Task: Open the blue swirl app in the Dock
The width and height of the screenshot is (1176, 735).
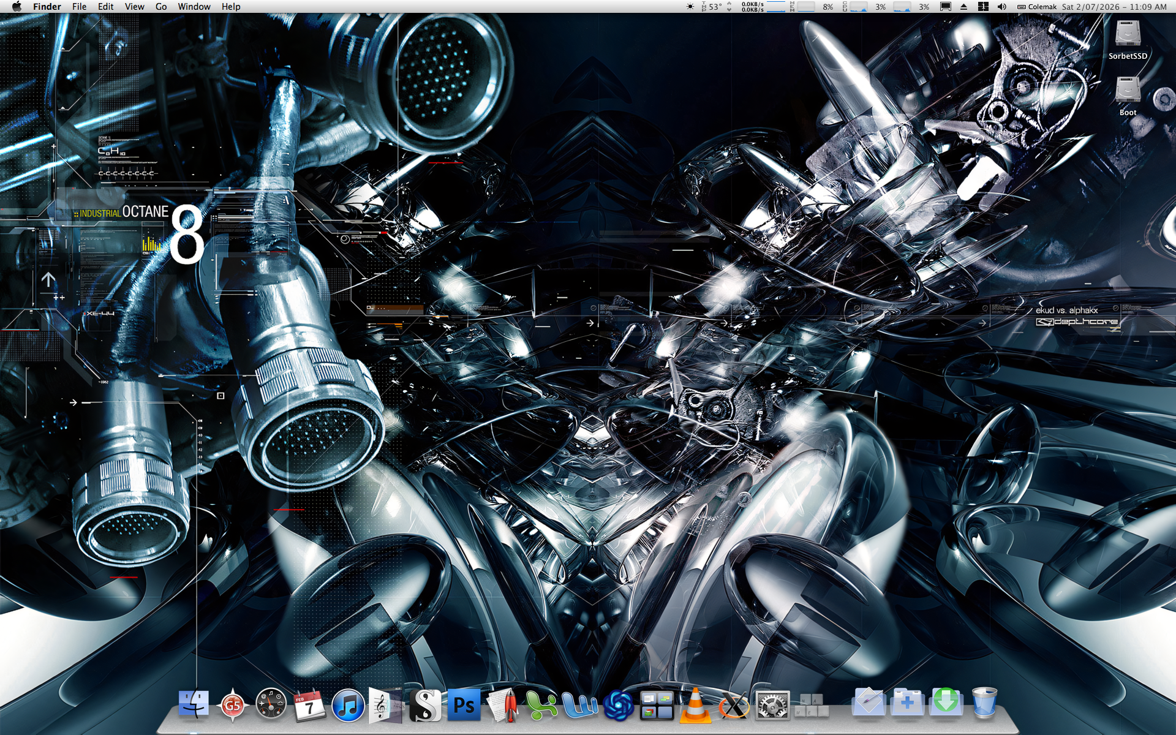Action: [x=618, y=704]
